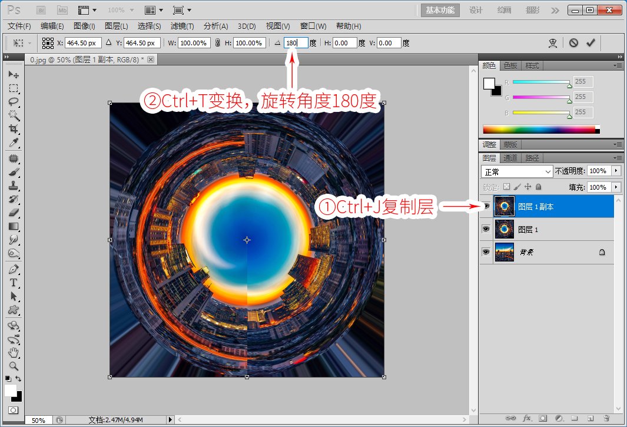Hide the 图层 1 layer
Screen dimensions: 627x427
486,229
